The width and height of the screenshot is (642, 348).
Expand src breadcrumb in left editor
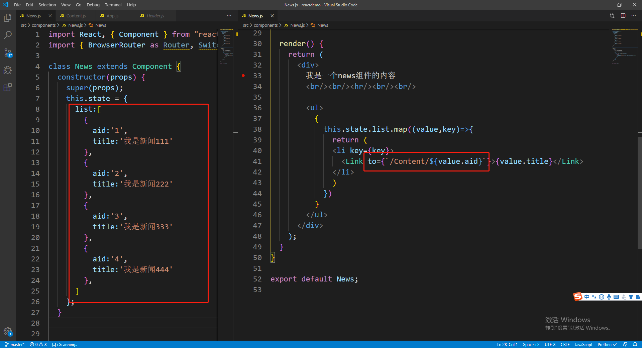click(24, 25)
